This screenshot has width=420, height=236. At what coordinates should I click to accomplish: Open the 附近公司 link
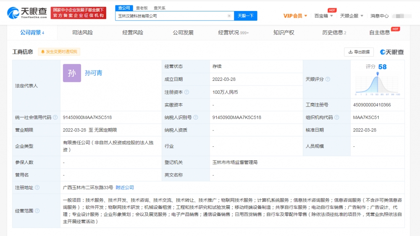[125, 188]
